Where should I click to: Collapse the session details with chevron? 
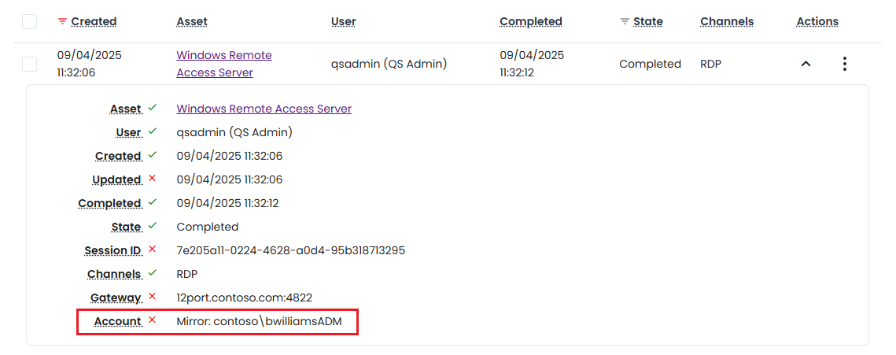pos(806,64)
